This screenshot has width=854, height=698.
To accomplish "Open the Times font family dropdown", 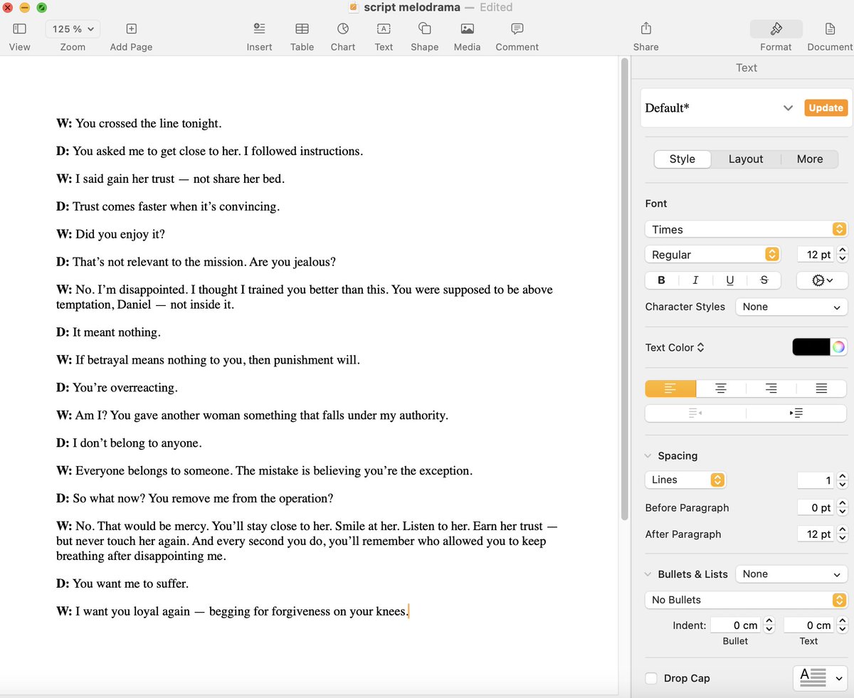I will (746, 229).
